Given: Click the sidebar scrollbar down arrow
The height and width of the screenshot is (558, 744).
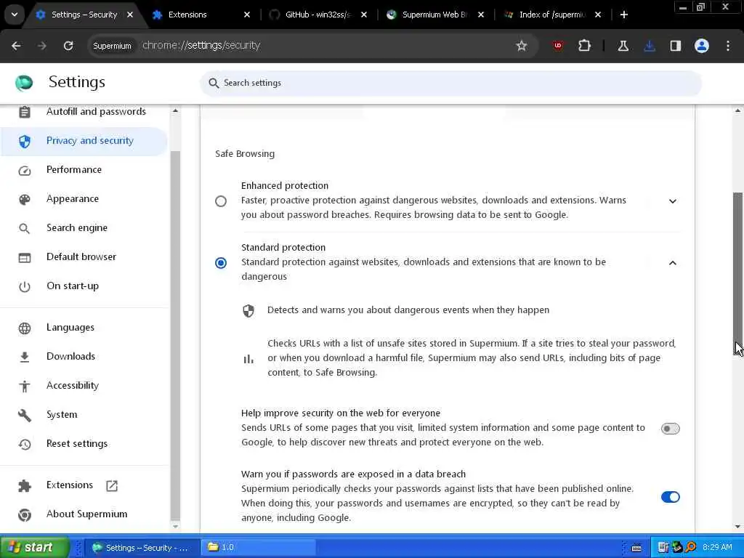Looking at the screenshot, I should click(x=176, y=526).
